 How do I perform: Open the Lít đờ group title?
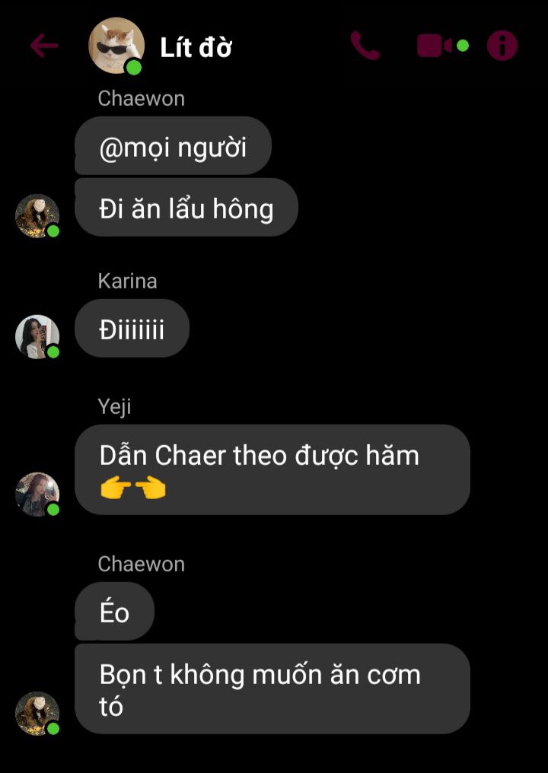[x=196, y=48]
